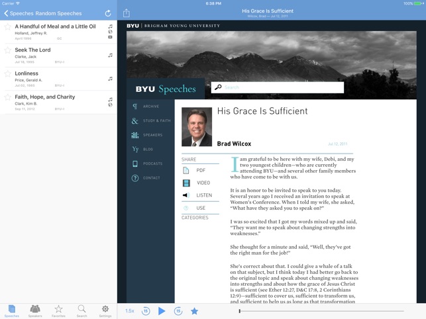Change the 1.5x playback speed
The width and height of the screenshot is (426, 319).
point(130,310)
